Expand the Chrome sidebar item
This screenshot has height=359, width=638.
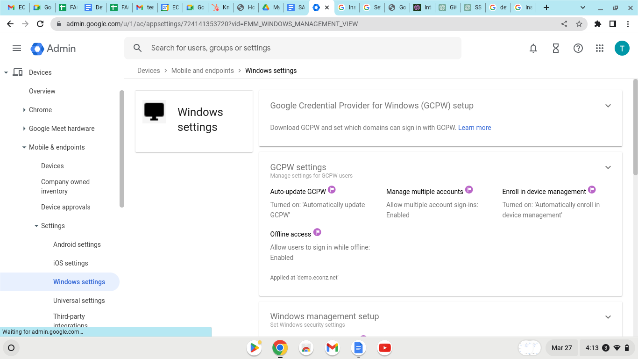pyautogui.click(x=24, y=110)
